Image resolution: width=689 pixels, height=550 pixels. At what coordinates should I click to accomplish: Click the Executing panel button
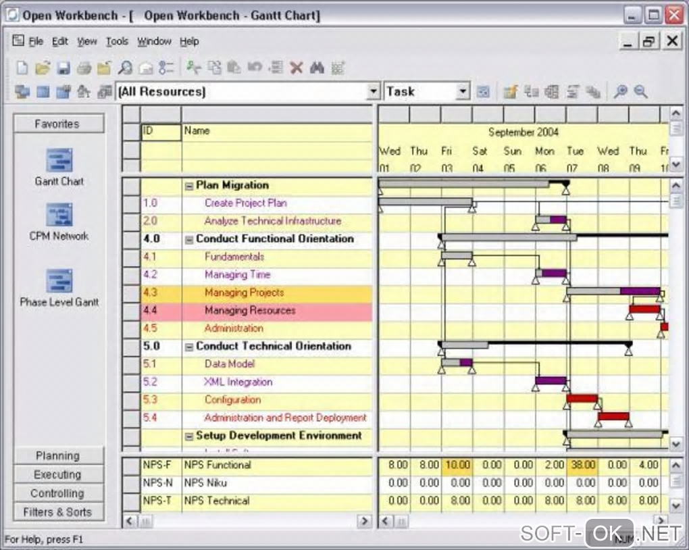point(59,474)
